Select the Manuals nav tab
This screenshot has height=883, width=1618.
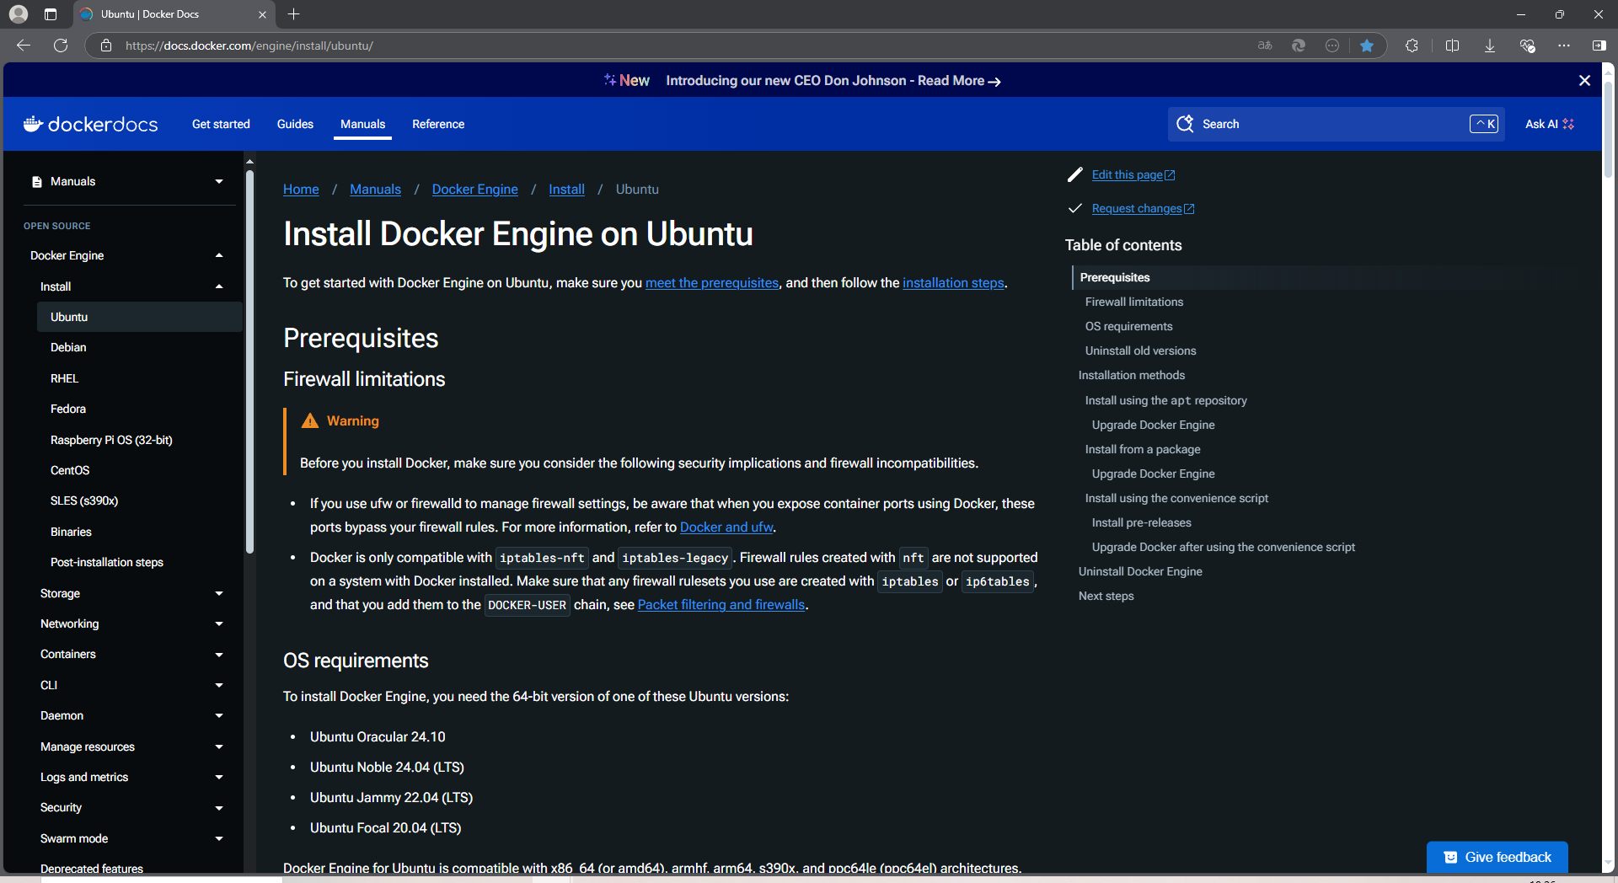coord(362,124)
